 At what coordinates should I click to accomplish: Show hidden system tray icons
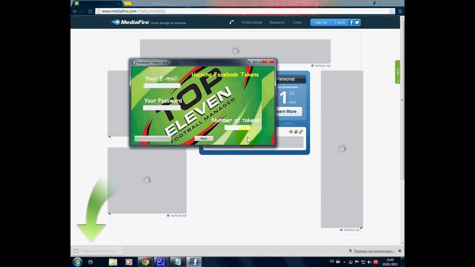tap(344, 262)
